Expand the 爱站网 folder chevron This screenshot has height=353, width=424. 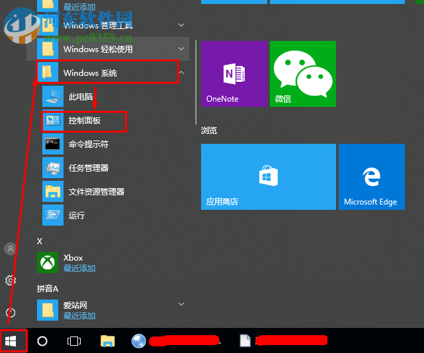point(181,304)
